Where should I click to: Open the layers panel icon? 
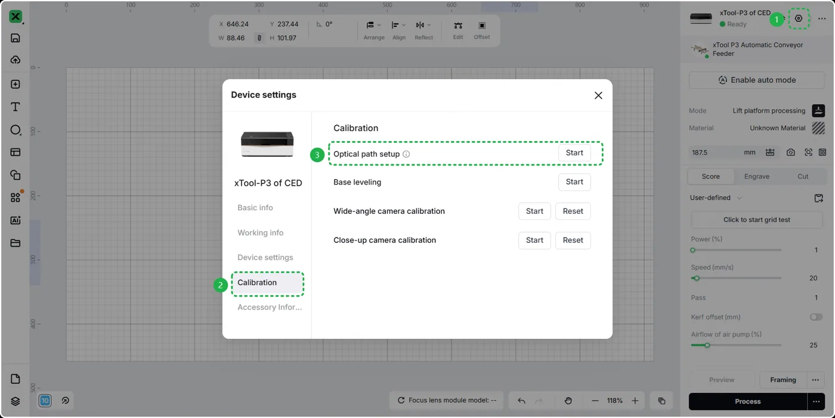(16, 401)
